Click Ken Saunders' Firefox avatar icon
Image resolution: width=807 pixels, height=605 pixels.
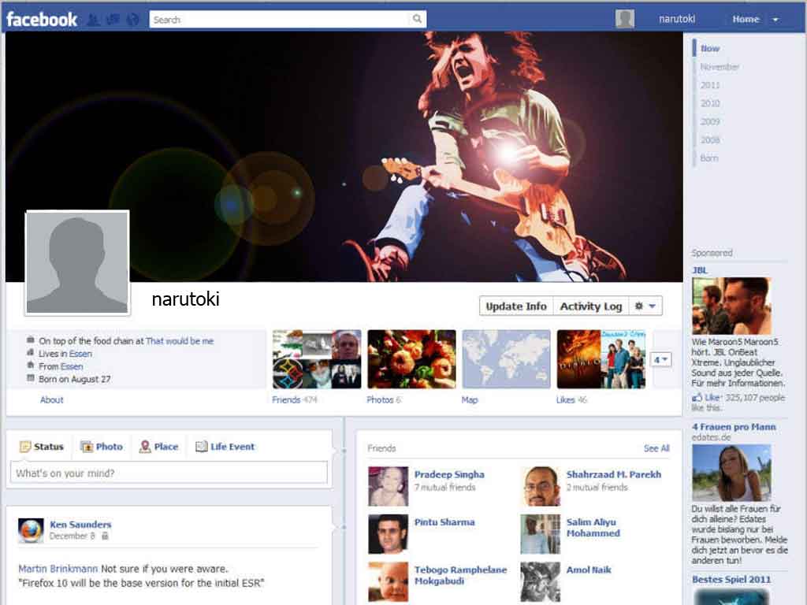click(x=31, y=530)
